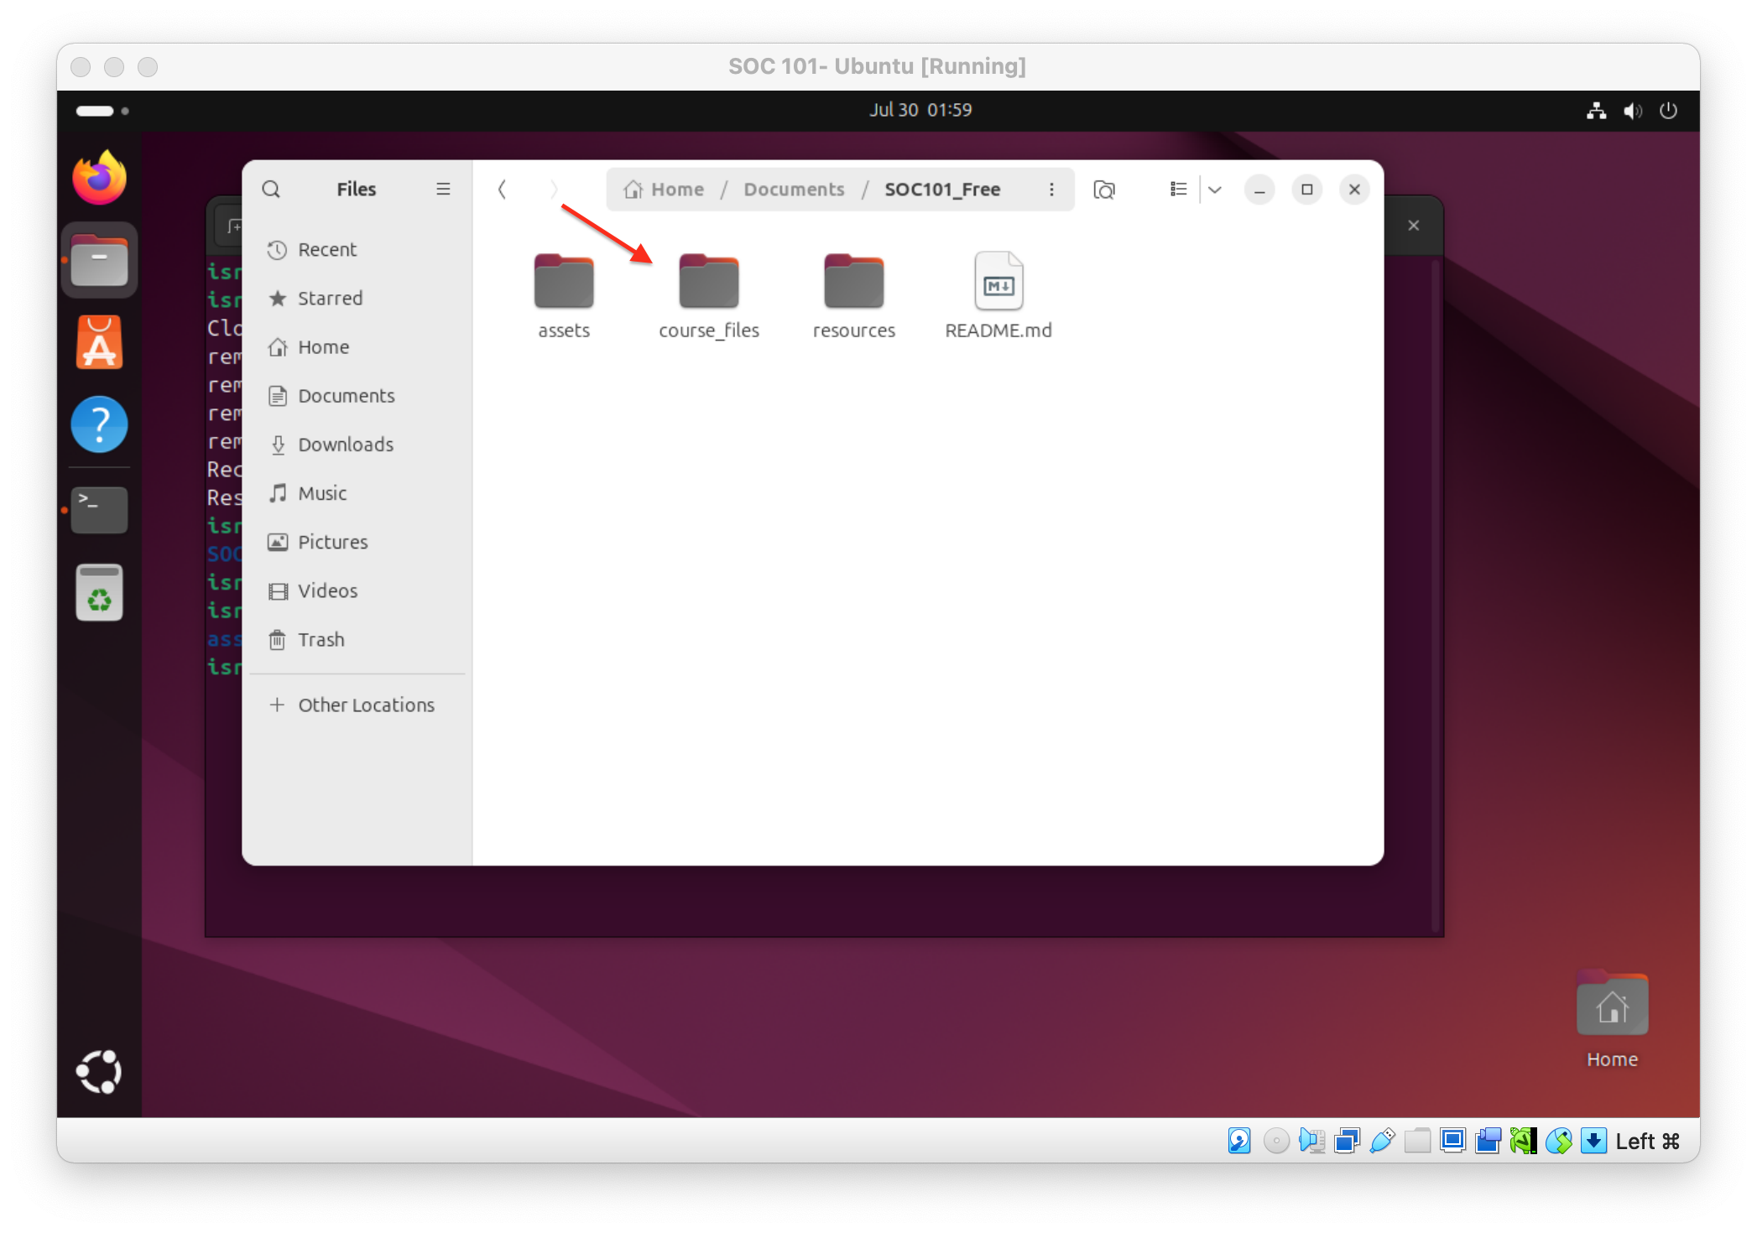1757x1233 pixels.
Task: Open Trash from the dock
Action: point(99,592)
